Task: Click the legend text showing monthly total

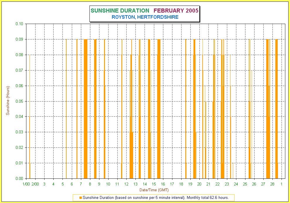Action: pos(155,198)
